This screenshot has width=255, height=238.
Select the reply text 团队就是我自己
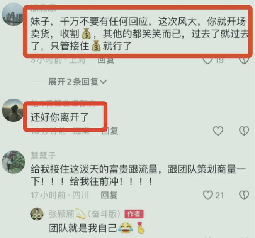(x=83, y=228)
